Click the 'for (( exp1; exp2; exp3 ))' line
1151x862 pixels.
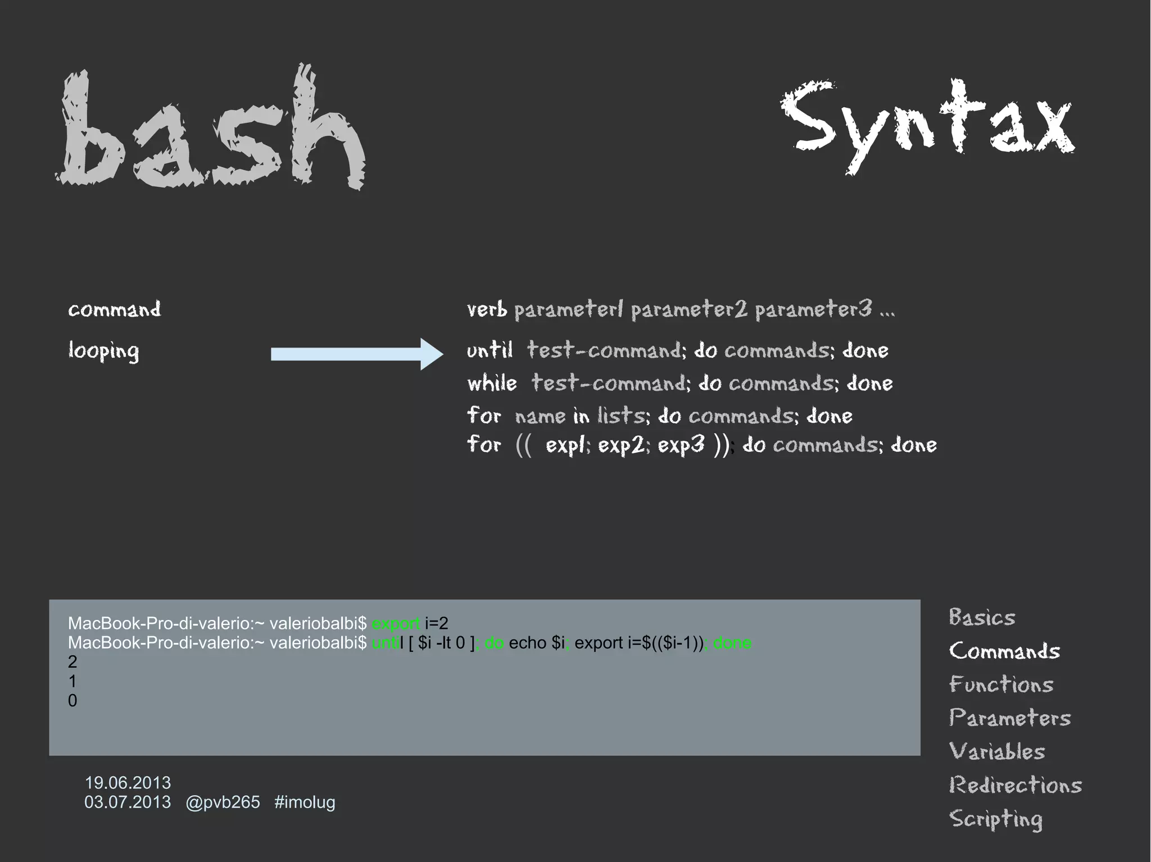pyautogui.click(x=702, y=446)
